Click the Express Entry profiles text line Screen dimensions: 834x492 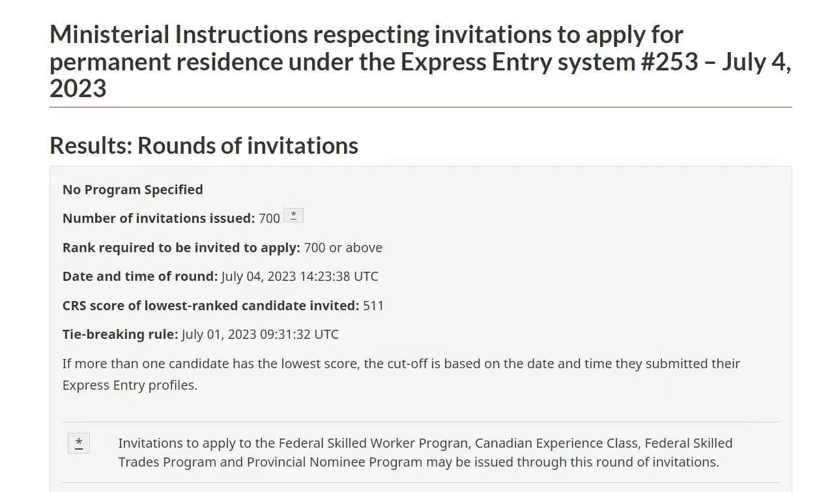pos(130,385)
